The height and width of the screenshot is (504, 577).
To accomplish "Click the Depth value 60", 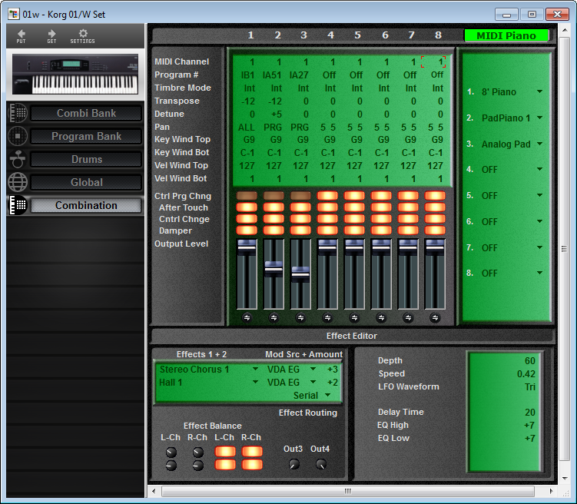I will point(530,361).
